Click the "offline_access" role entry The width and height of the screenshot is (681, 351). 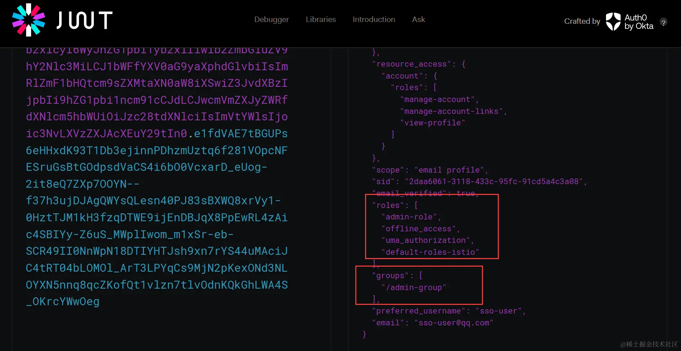[x=418, y=229]
